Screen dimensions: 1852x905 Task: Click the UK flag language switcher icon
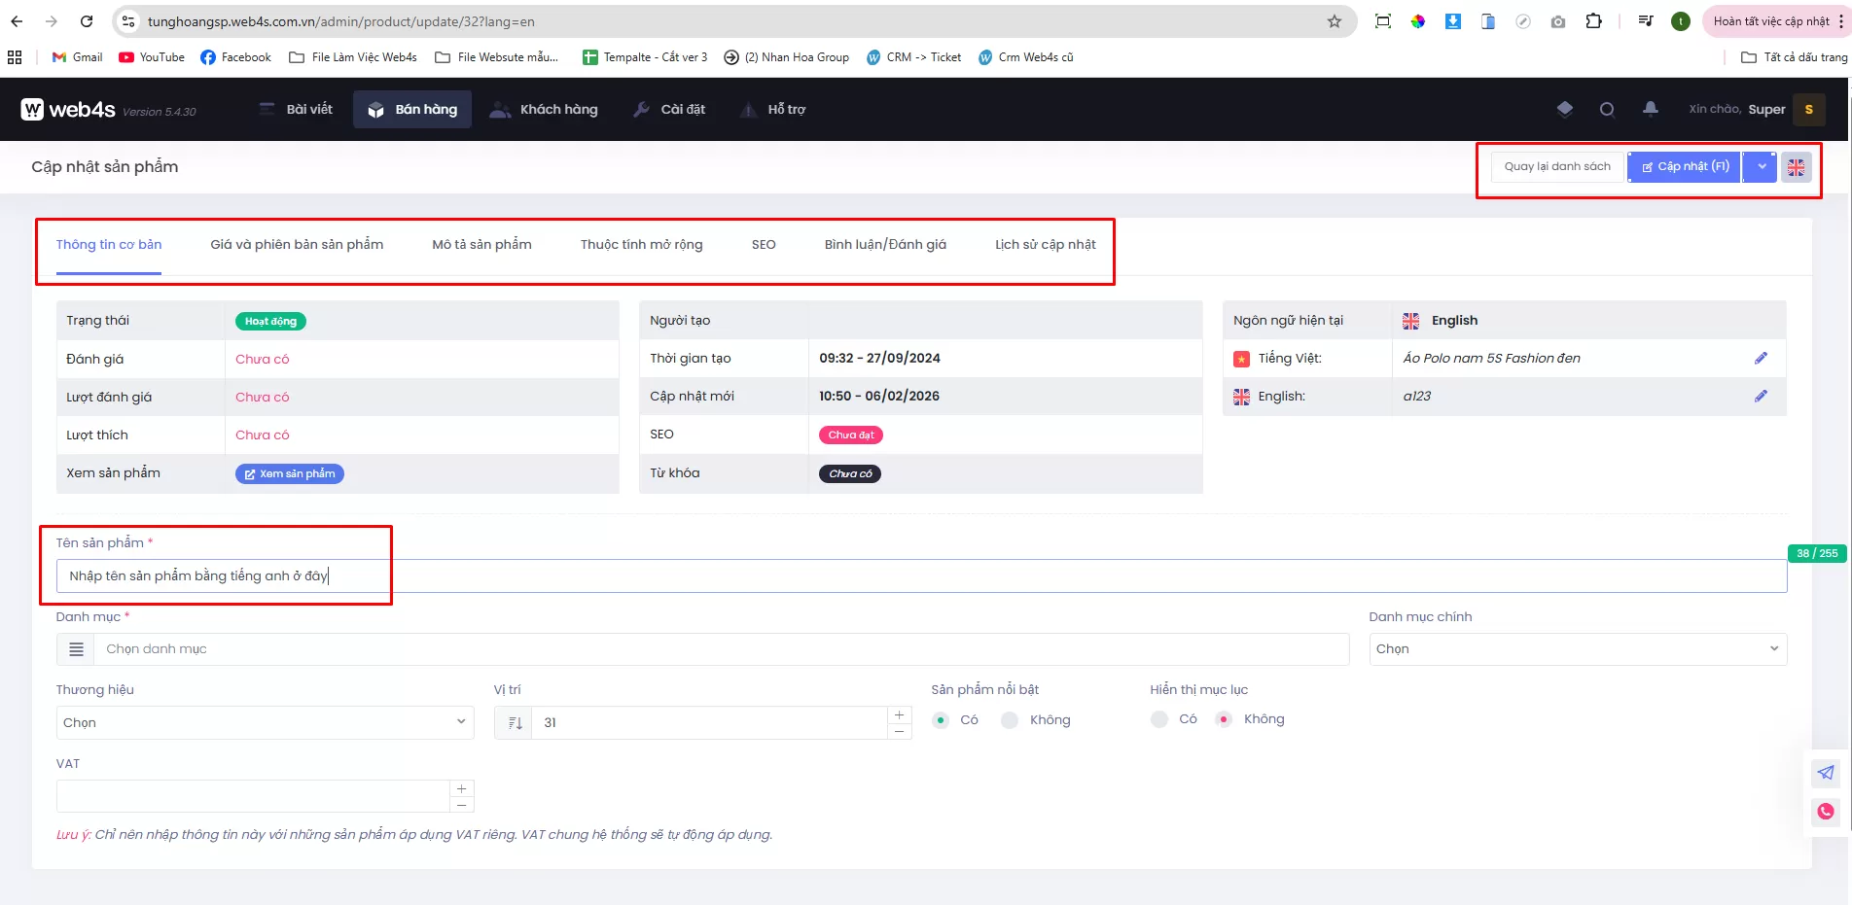1796,167
